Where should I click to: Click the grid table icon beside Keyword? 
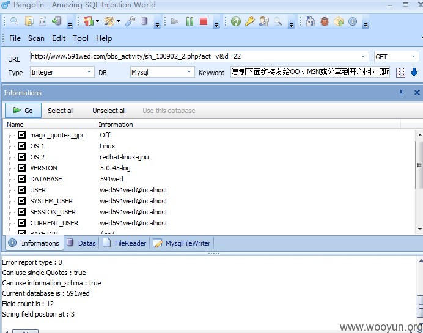tap(400, 72)
